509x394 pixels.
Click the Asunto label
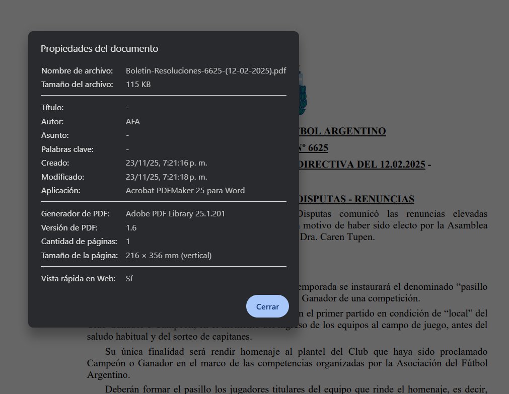[55, 135]
